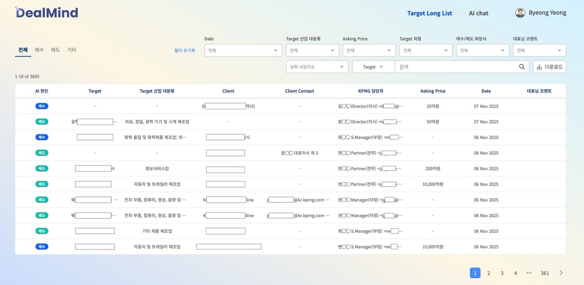Viewport: 584px width, 285px height.
Task: Open the Date filter dropdown
Action: pos(243,50)
